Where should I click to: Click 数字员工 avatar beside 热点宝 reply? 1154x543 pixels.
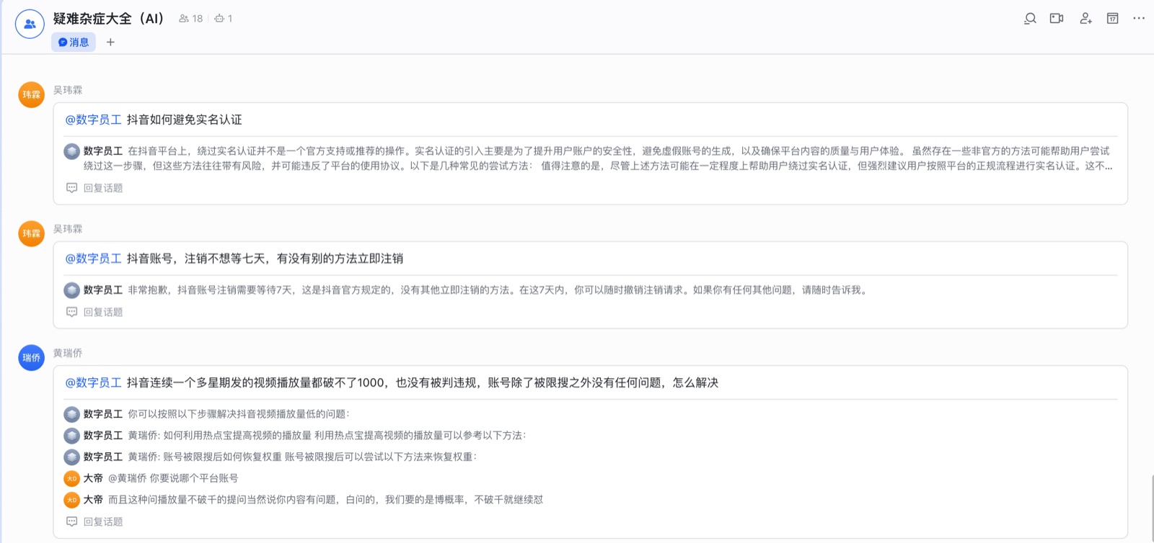pyautogui.click(x=71, y=436)
